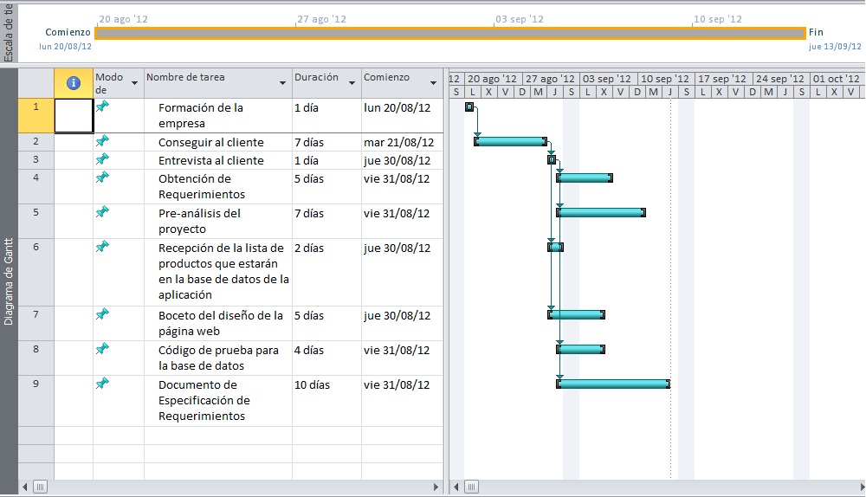Click the Diagrama de Gantt view label
Image resolution: width=866 pixels, height=497 pixels.
[9, 281]
